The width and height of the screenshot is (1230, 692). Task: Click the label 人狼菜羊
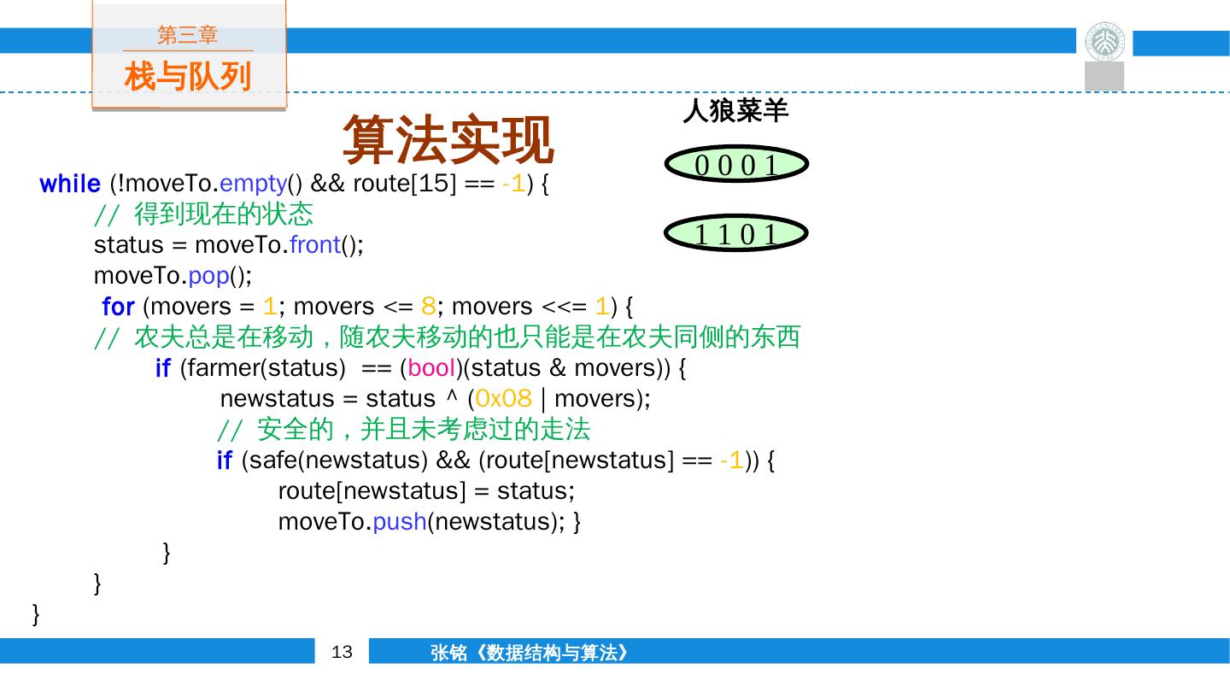(x=735, y=111)
